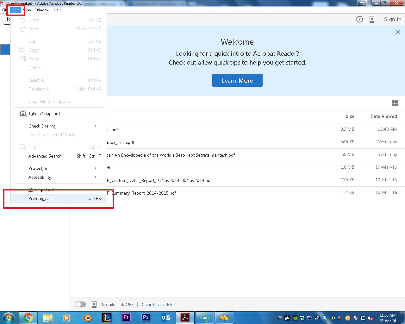Screen dimensions: 405x324
Task: Open Summary_Report_2014-2015.pdf
Action: [237, 193]
